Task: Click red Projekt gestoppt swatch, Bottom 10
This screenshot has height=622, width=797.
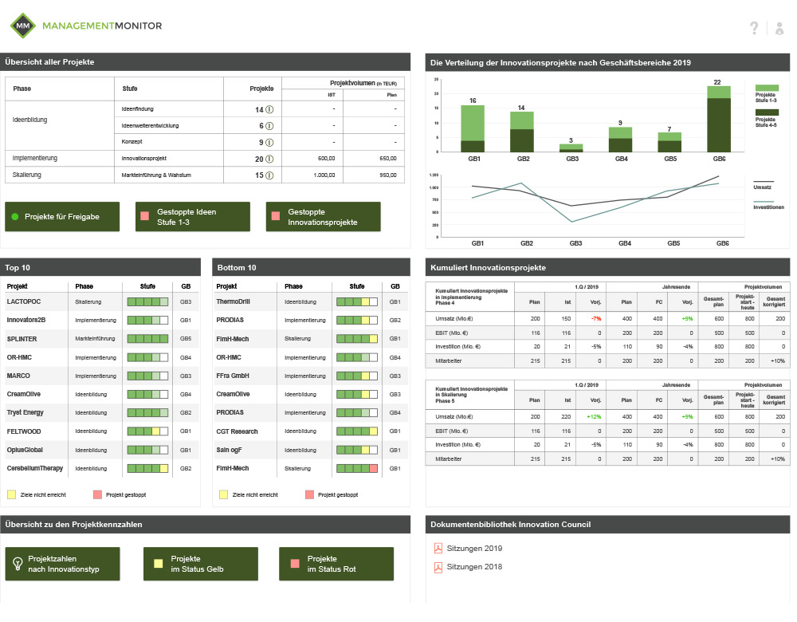Action: click(x=309, y=494)
